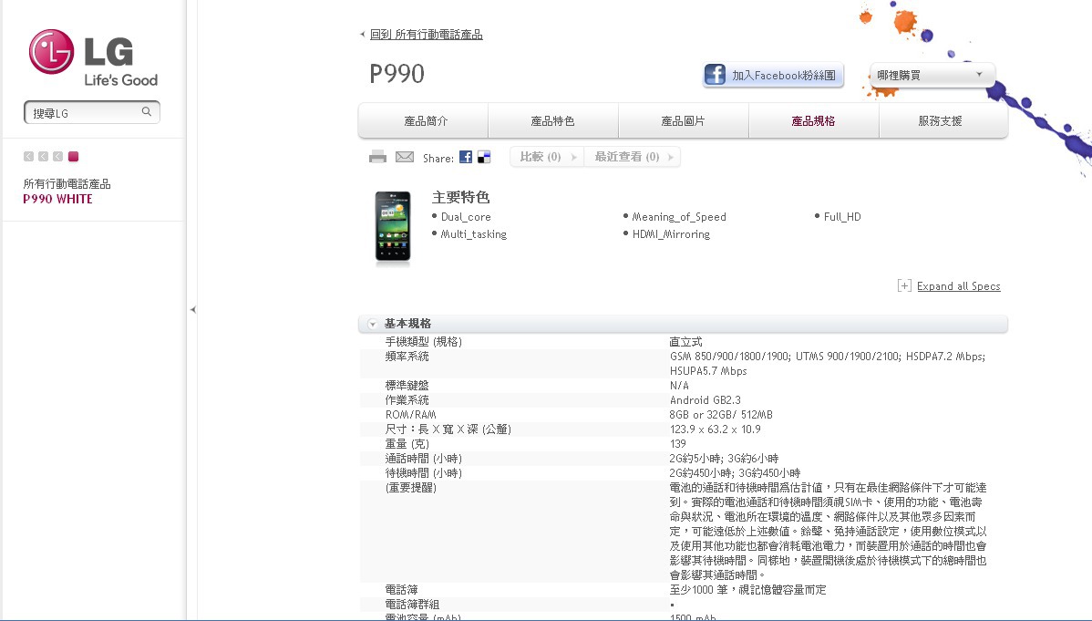The width and height of the screenshot is (1092, 621).
Task: Click the 電話簿群組 row label
Action: click(412, 605)
